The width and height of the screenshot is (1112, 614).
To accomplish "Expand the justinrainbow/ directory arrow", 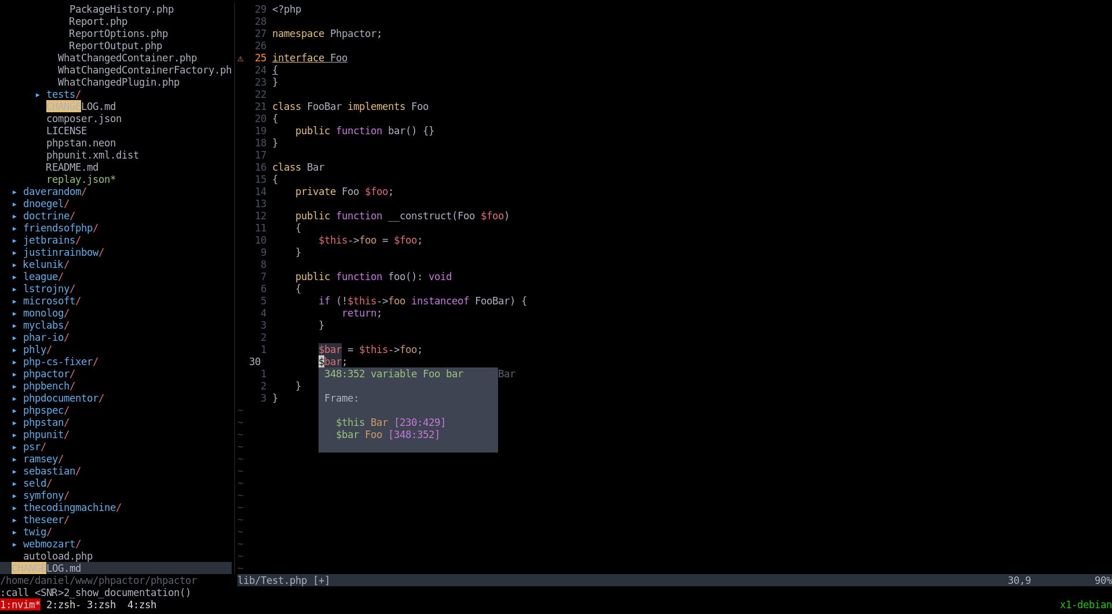I will tap(14, 252).
